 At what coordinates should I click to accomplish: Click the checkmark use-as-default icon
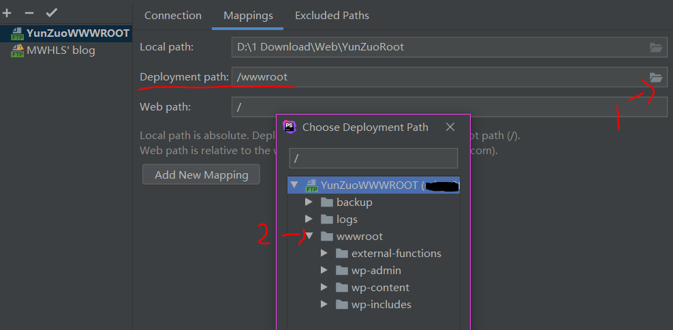51,13
